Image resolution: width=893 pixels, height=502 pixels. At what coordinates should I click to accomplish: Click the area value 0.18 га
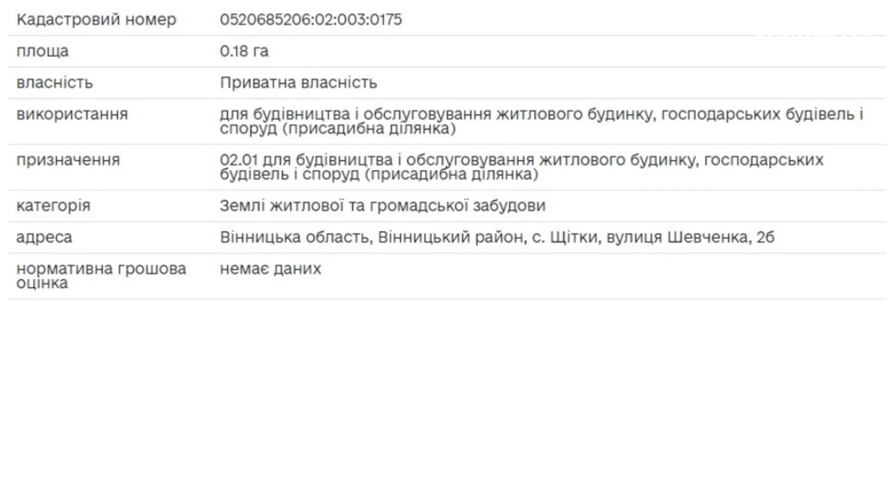[x=244, y=51]
